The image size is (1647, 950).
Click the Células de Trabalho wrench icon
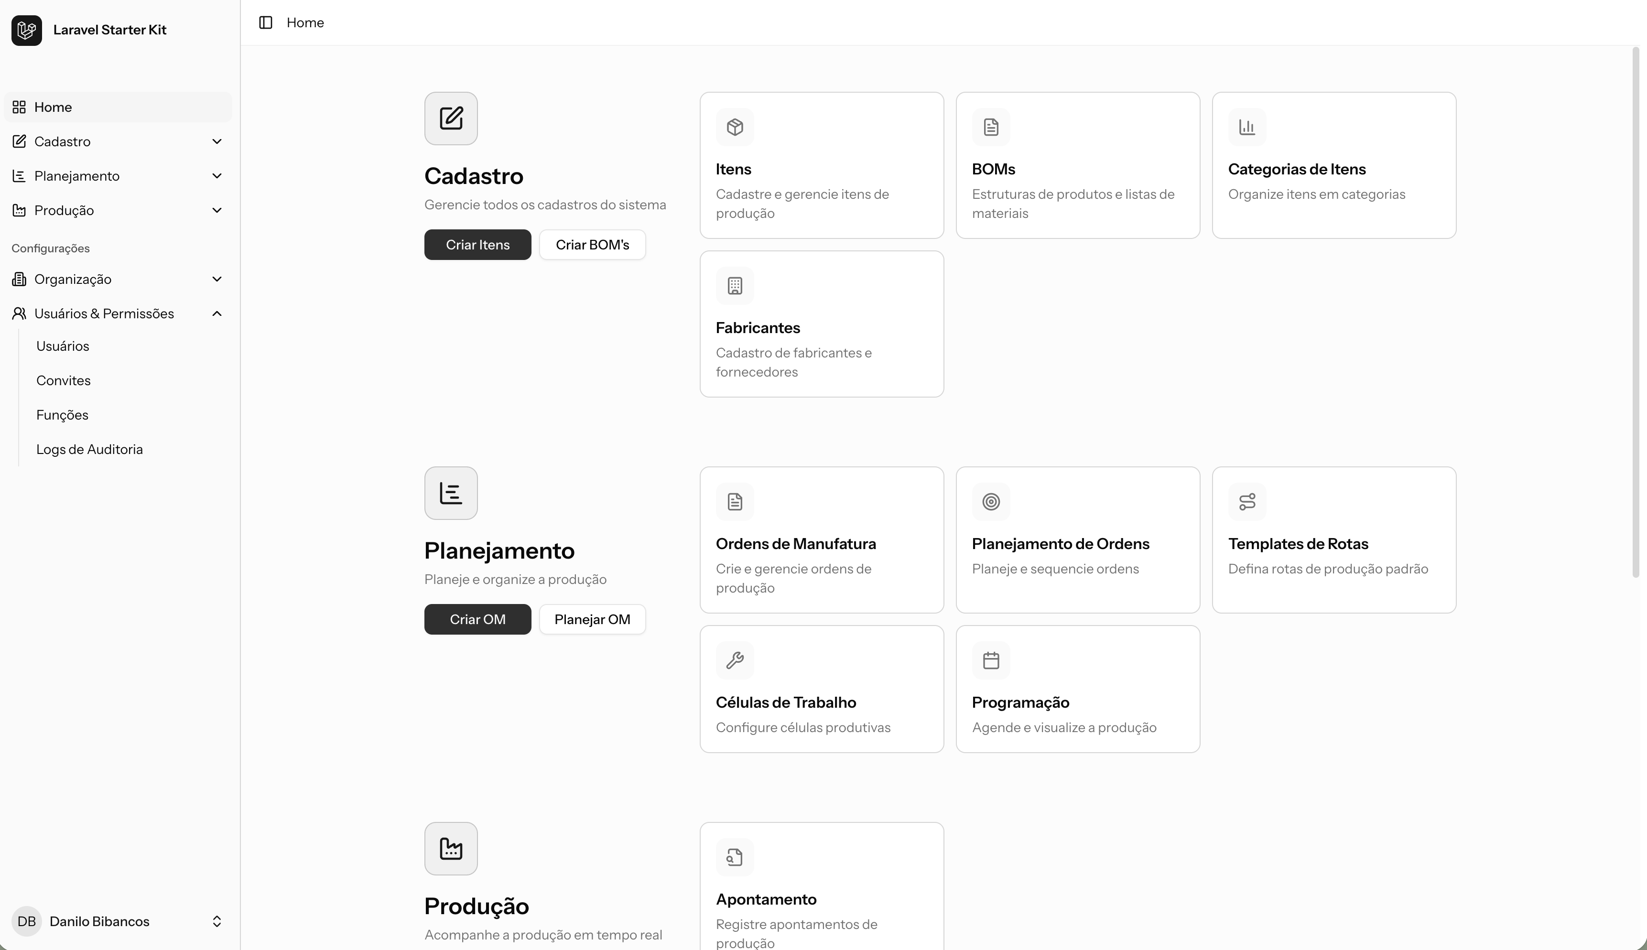tap(735, 660)
